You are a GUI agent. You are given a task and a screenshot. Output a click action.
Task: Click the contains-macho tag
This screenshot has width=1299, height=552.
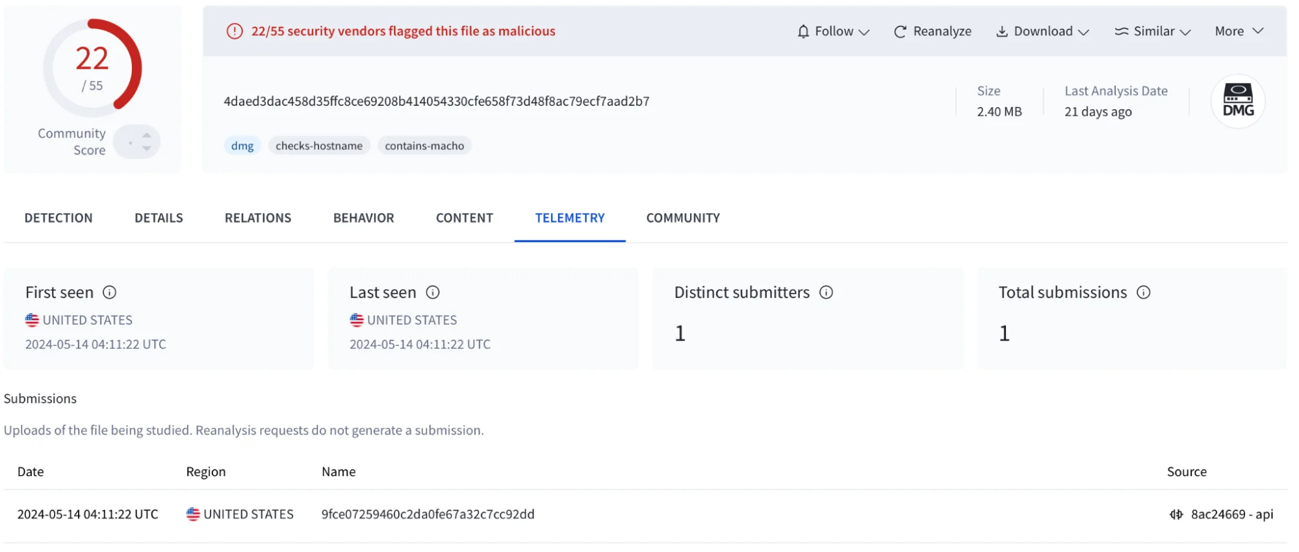[424, 145]
